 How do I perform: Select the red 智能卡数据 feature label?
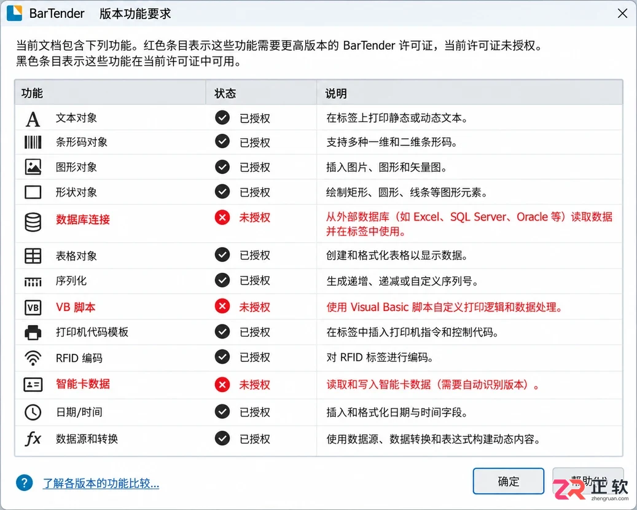83,384
